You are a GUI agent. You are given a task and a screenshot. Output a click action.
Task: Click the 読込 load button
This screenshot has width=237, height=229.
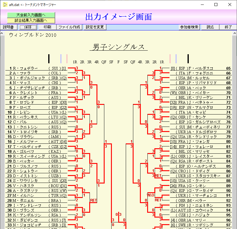[210, 27]
